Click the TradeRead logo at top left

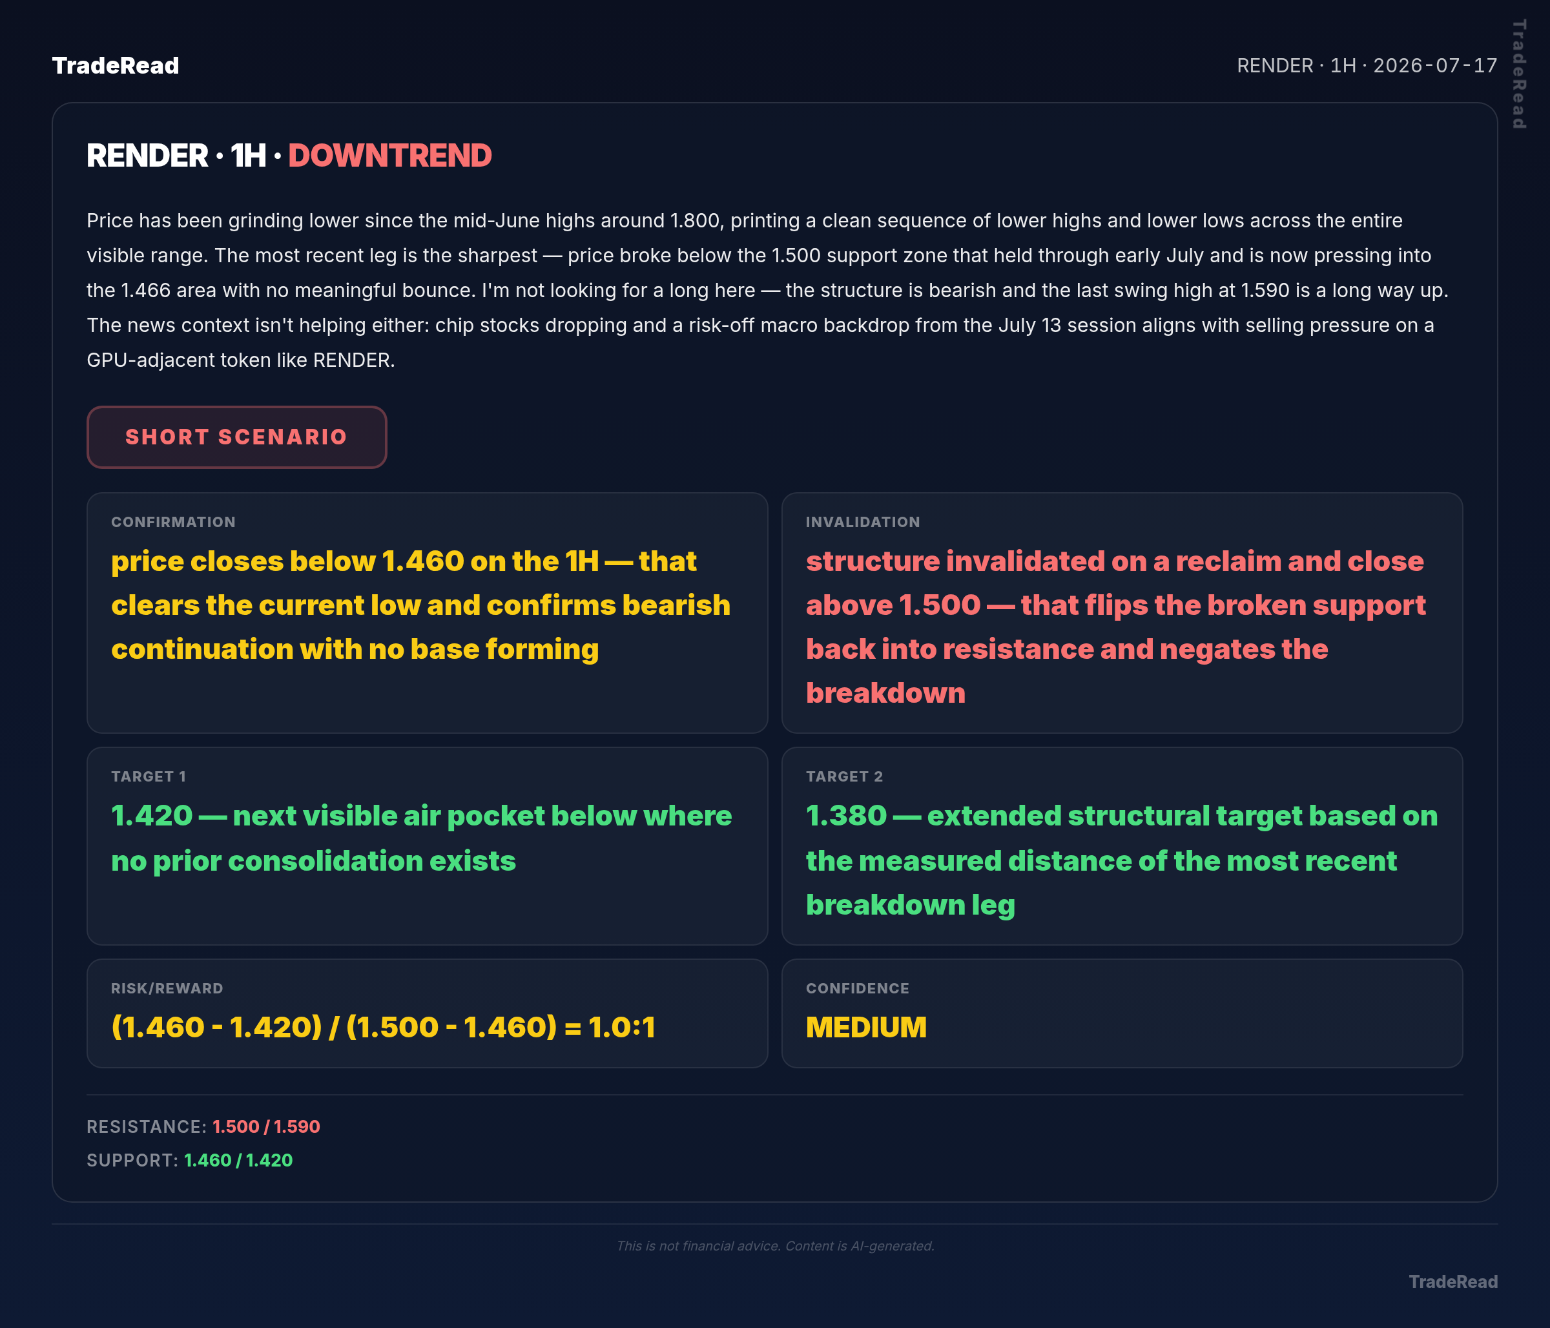[115, 66]
